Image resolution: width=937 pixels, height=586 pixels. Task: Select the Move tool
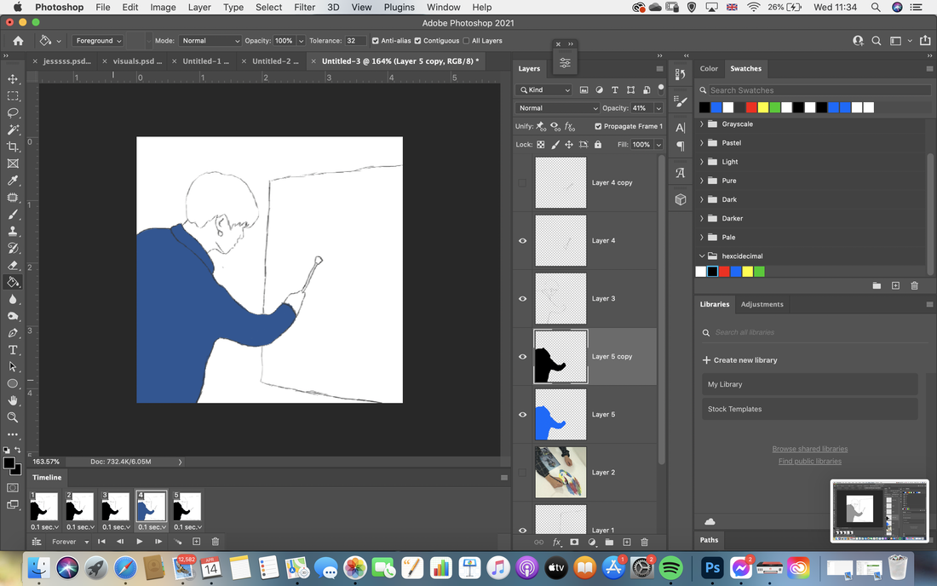(13, 79)
